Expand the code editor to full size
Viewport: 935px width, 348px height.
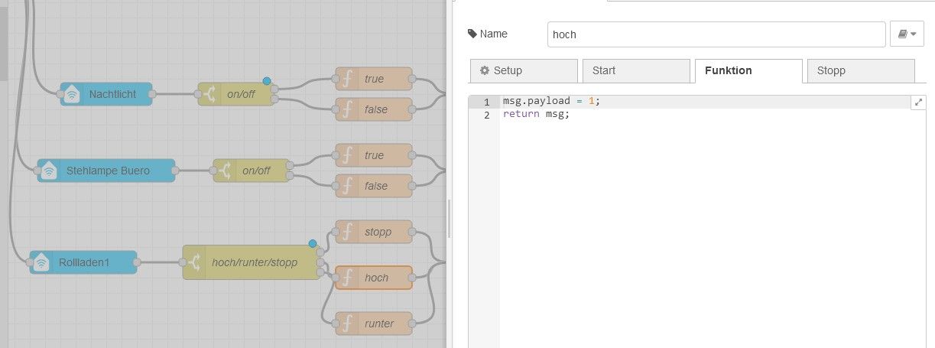[x=918, y=102]
